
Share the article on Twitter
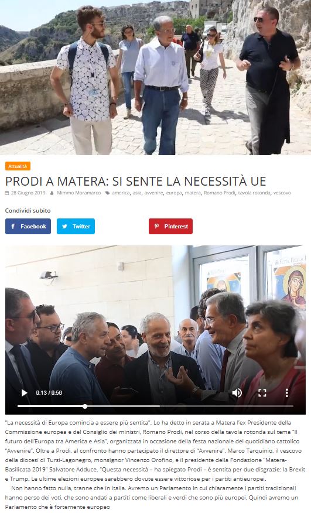point(76,227)
